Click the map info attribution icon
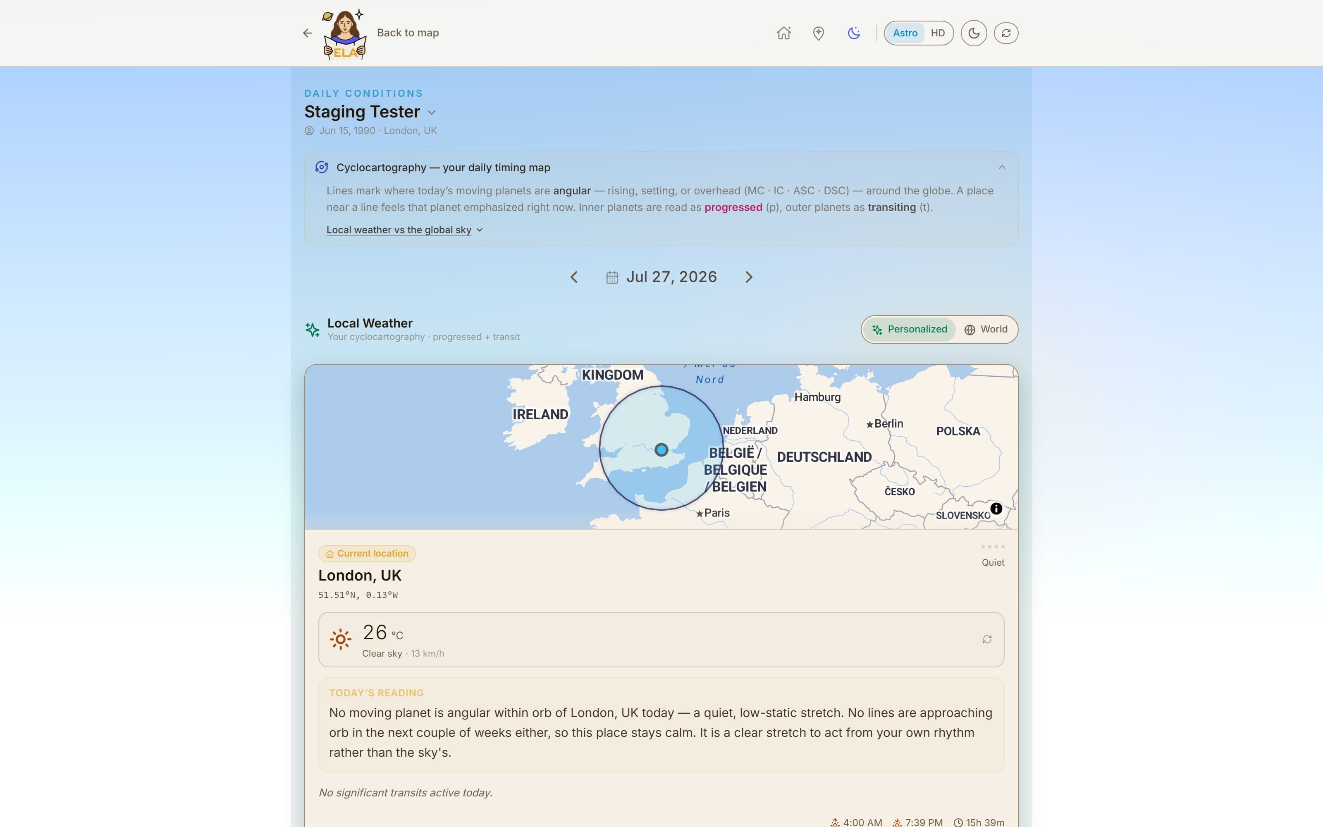 point(996,509)
